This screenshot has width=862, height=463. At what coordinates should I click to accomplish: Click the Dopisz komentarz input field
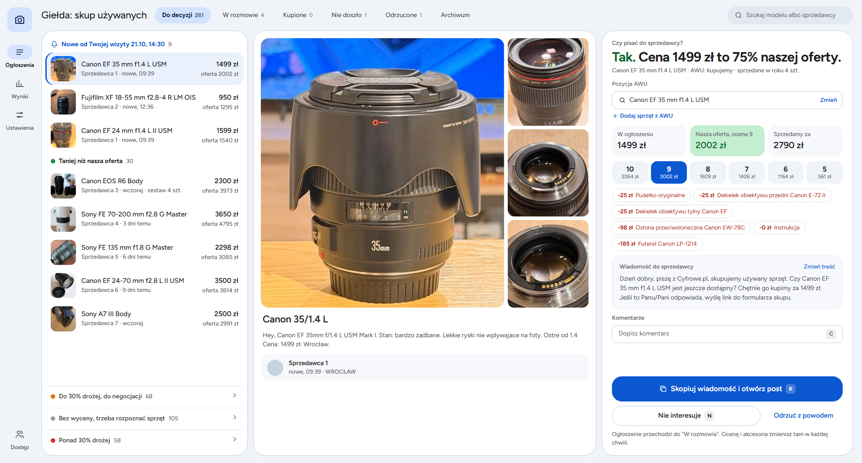(x=727, y=334)
